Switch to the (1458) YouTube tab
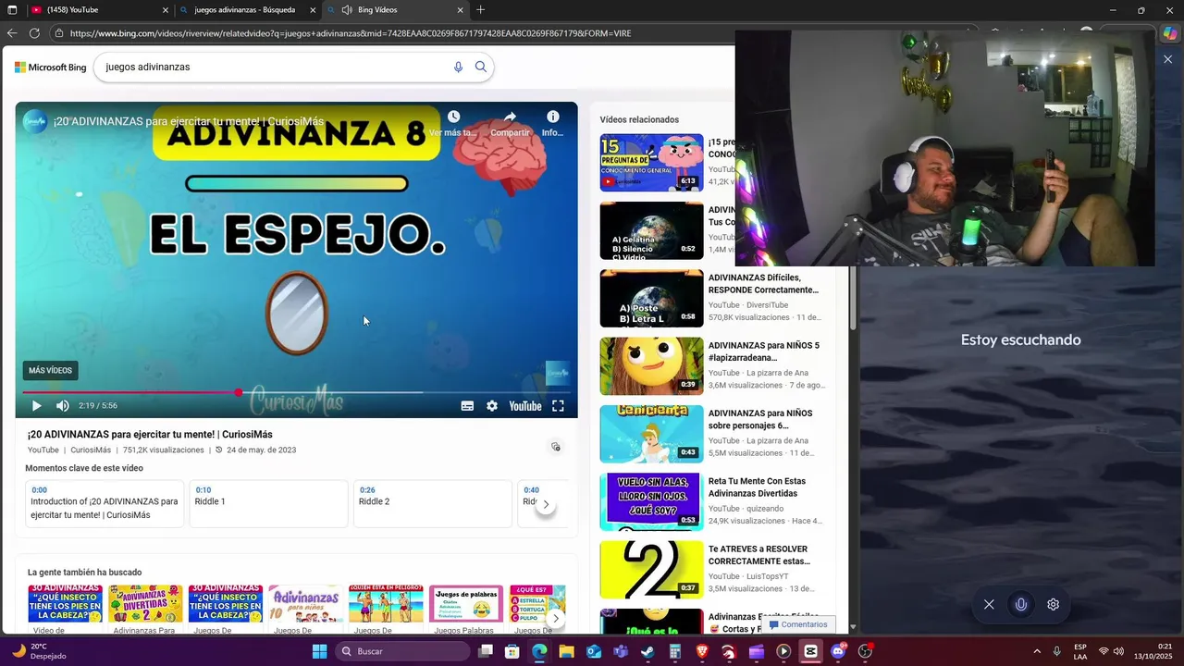Image resolution: width=1184 pixels, height=666 pixels. tap(100, 10)
